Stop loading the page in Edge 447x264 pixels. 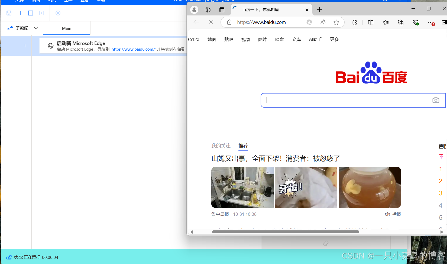tap(211, 22)
